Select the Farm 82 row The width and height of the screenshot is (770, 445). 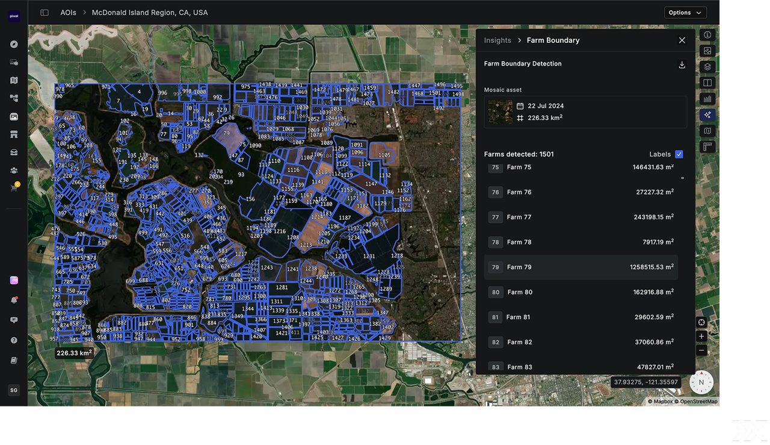[581, 342]
